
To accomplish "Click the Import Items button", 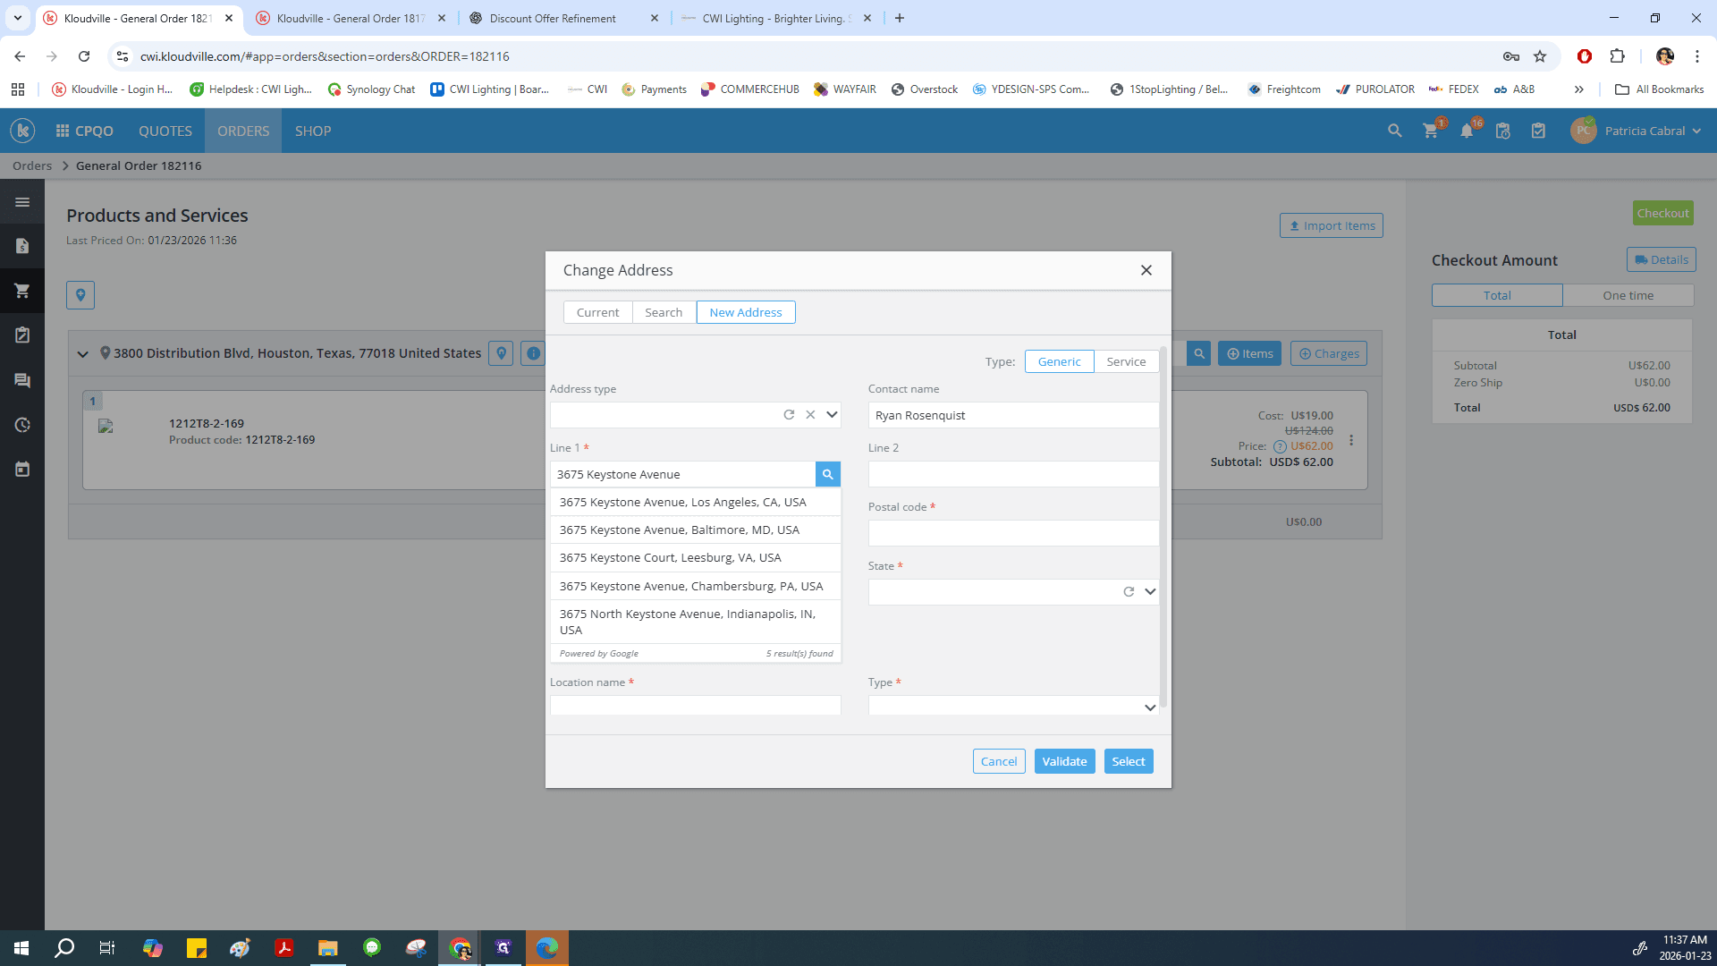I will (x=1331, y=225).
